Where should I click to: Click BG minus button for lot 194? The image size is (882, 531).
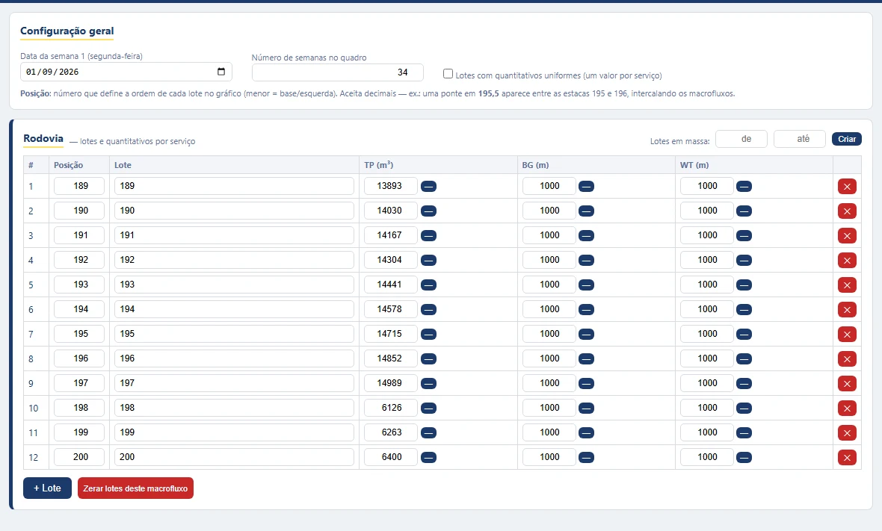[x=586, y=310]
